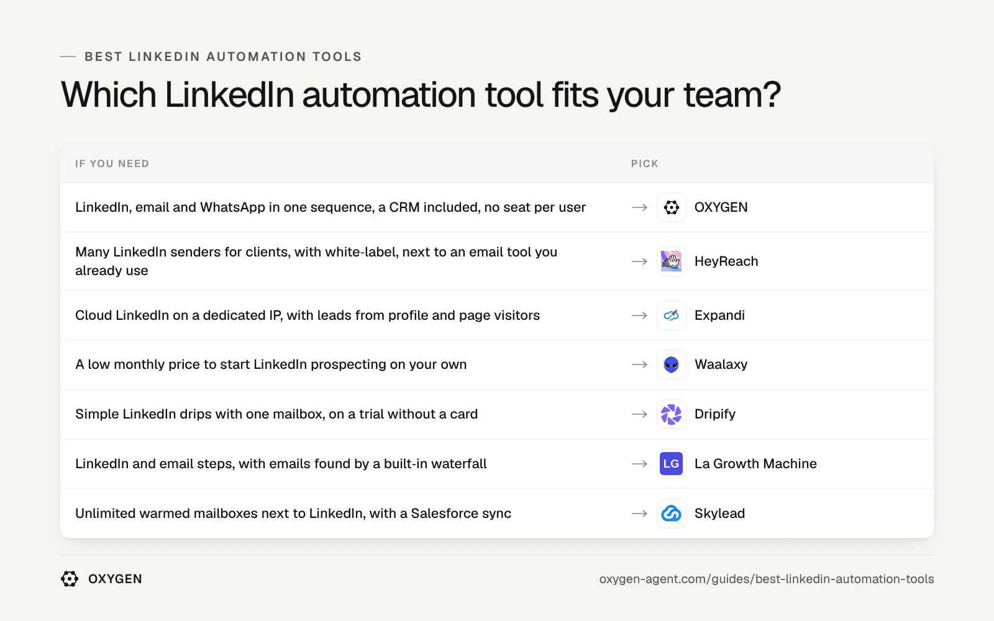Image resolution: width=994 pixels, height=621 pixels.
Task: Select the Expandi pick name
Action: 719,315
